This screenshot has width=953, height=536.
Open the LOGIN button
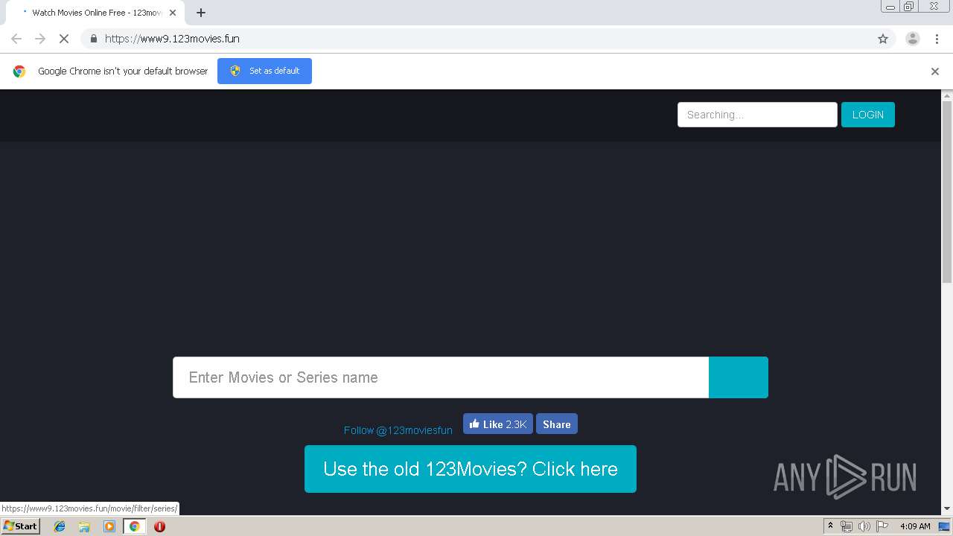tap(868, 115)
